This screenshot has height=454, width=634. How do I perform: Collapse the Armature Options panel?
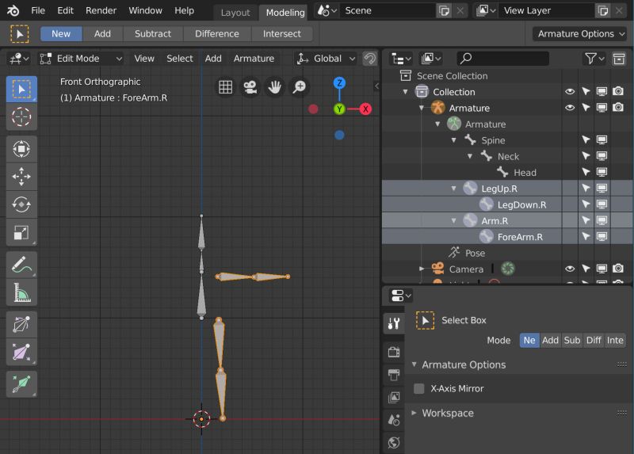tap(414, 364)
